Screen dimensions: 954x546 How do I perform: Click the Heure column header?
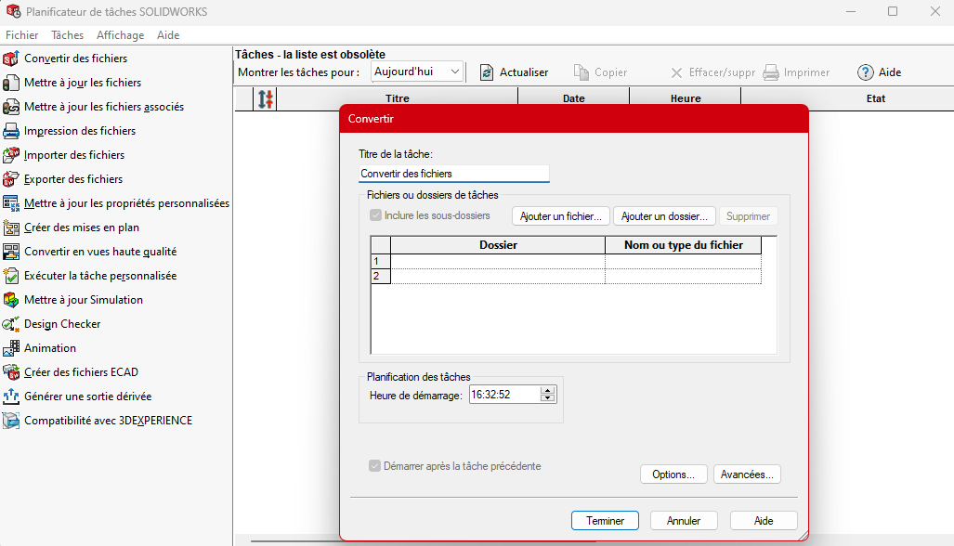[686, 98]
